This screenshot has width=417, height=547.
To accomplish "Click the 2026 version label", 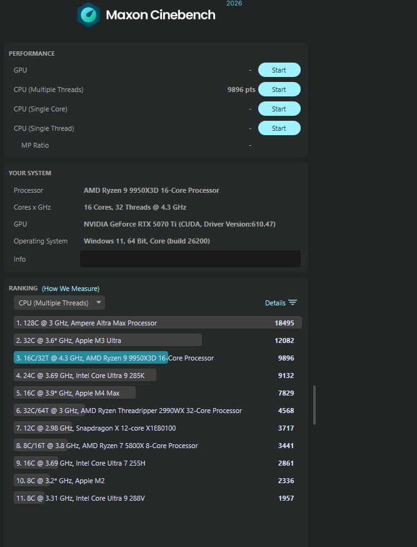I will (234, 4).
